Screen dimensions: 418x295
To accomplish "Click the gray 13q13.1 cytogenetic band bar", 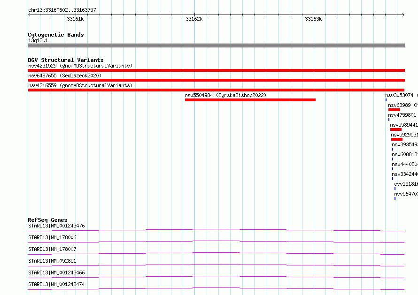I will pyautogui.click(x=216, y=45).
